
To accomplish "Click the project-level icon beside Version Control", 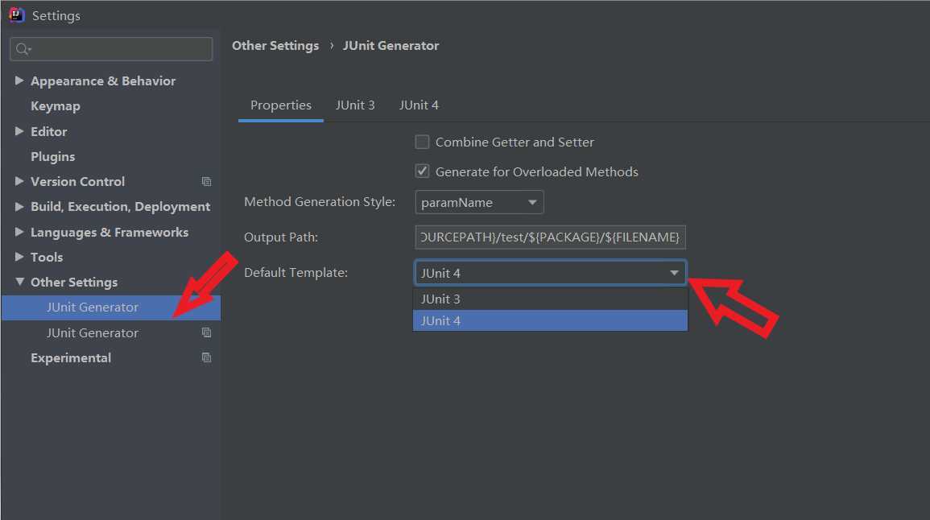I will point(206,181).
